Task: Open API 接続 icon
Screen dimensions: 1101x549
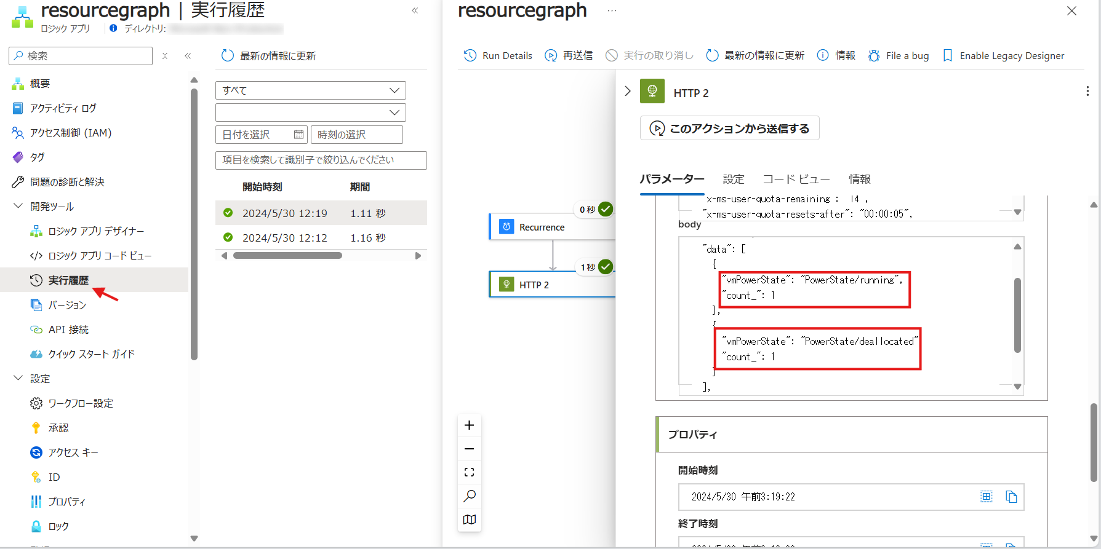Action: point(36,330)
